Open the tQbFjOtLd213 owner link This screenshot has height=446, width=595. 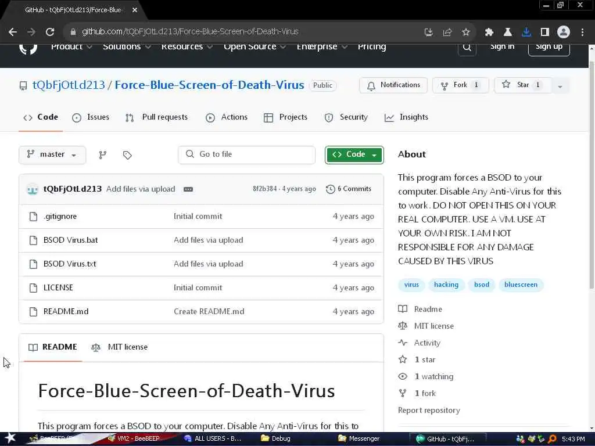(x=69, y=85)
